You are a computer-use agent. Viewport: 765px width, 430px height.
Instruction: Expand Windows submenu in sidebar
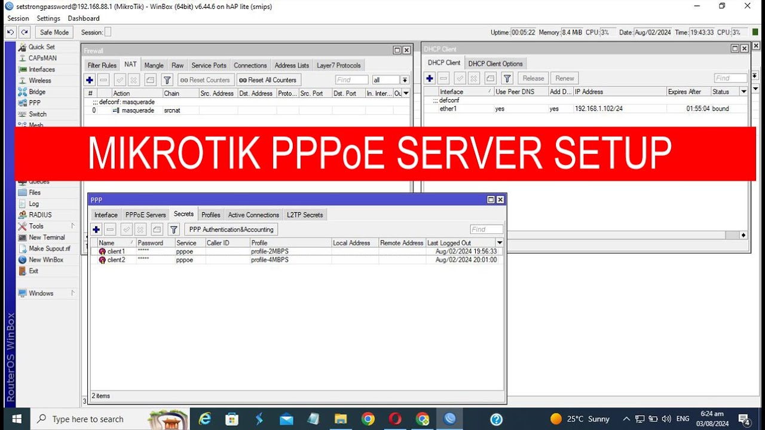73,293
